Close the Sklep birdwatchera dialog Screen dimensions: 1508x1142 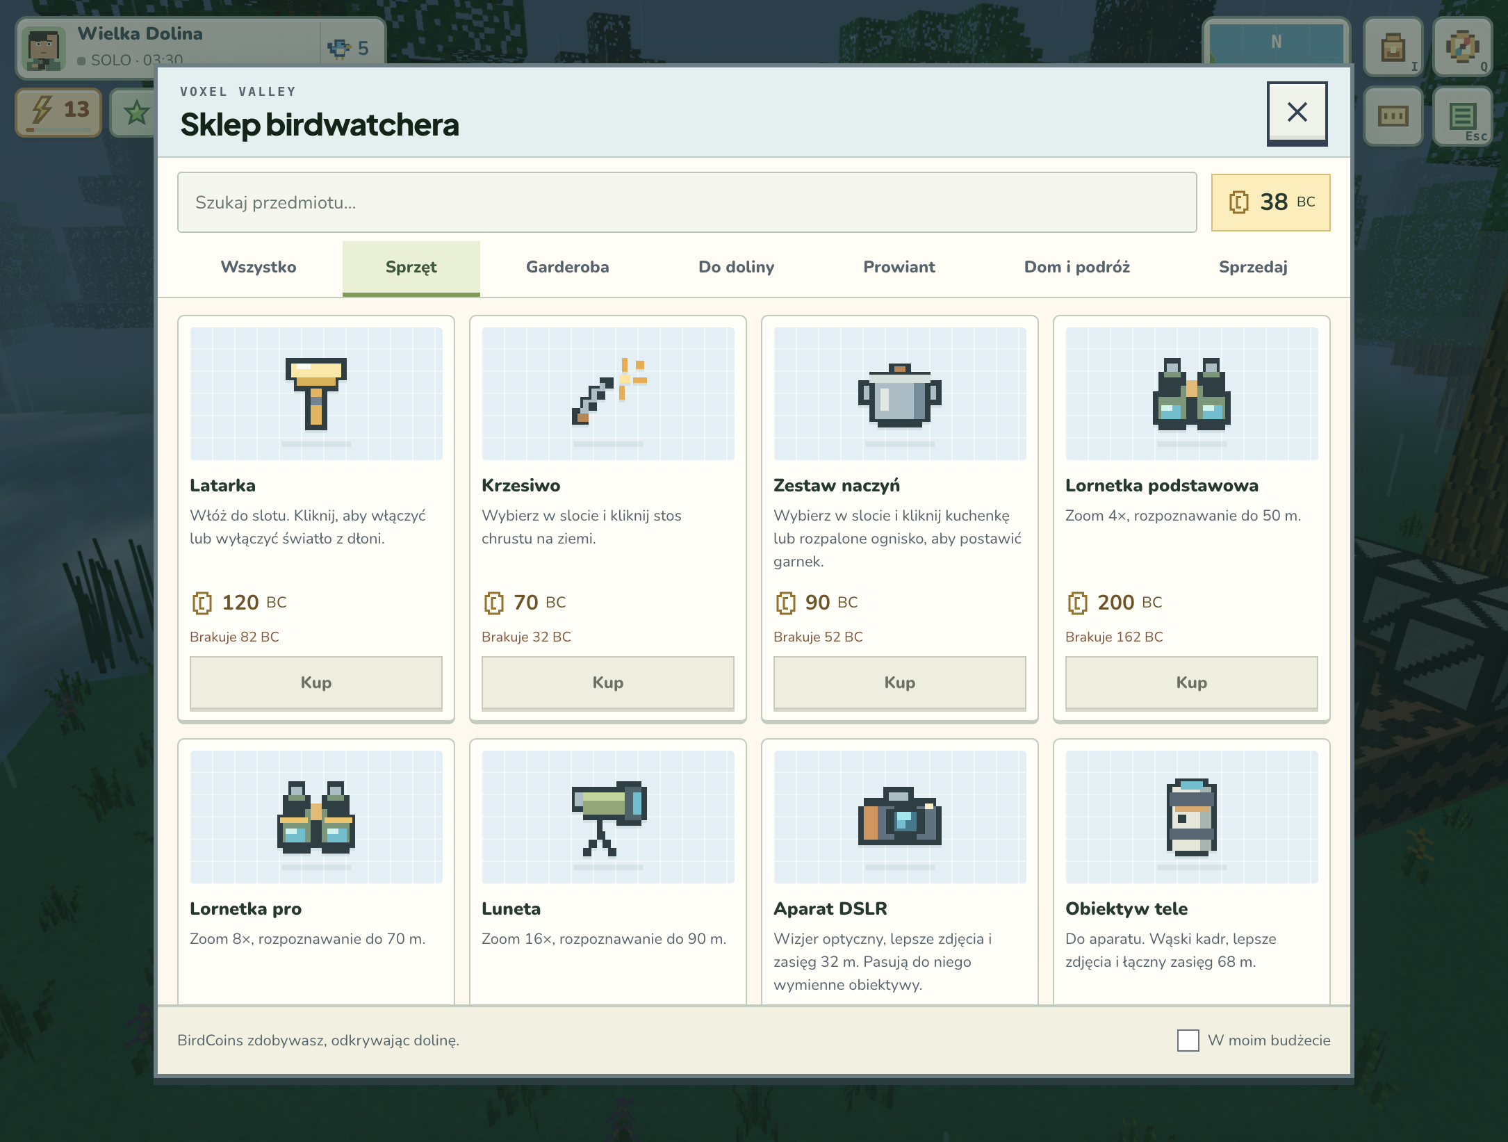click(1297, 113)
